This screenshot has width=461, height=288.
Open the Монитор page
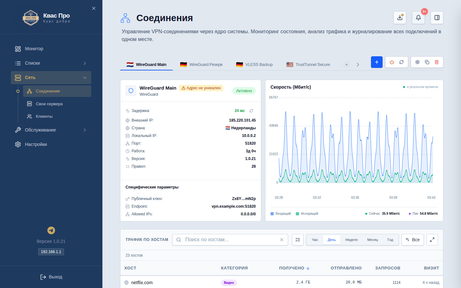[51, 49]
